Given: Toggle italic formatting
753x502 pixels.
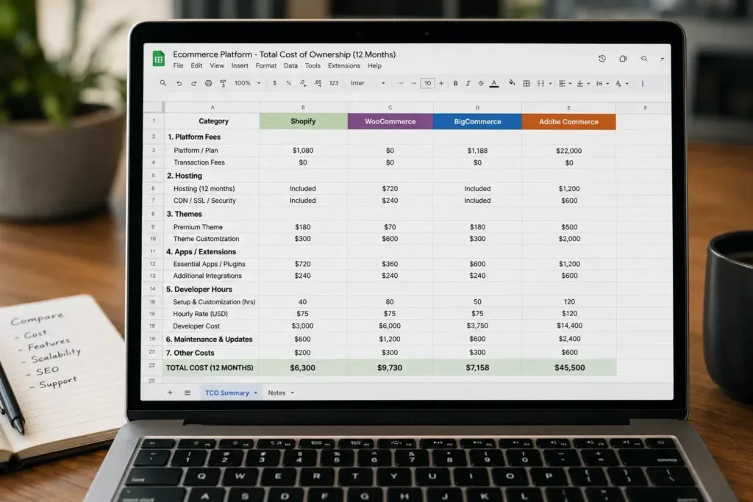Looking at the screenshot, I should click(x=468, y=83).
